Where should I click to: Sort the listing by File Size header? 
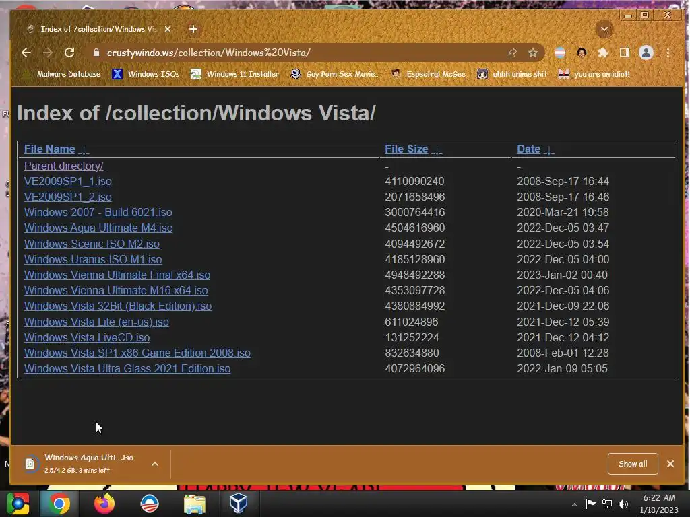point(406,149)
